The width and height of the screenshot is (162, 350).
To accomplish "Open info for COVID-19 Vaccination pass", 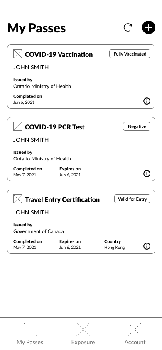I will click(147, 101).
